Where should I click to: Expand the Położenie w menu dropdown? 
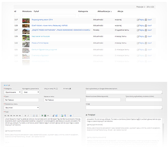coord(22,108)
